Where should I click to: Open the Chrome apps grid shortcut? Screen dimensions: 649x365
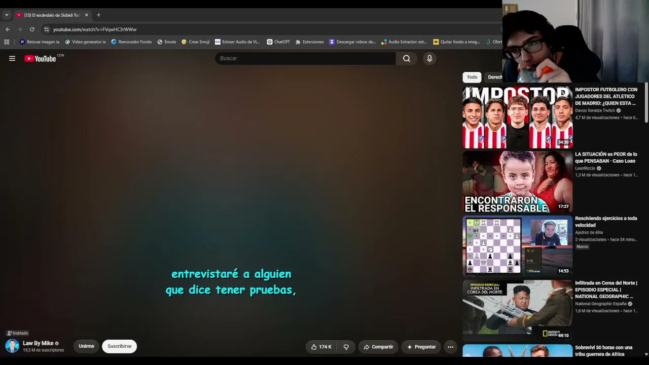(7, 42)
